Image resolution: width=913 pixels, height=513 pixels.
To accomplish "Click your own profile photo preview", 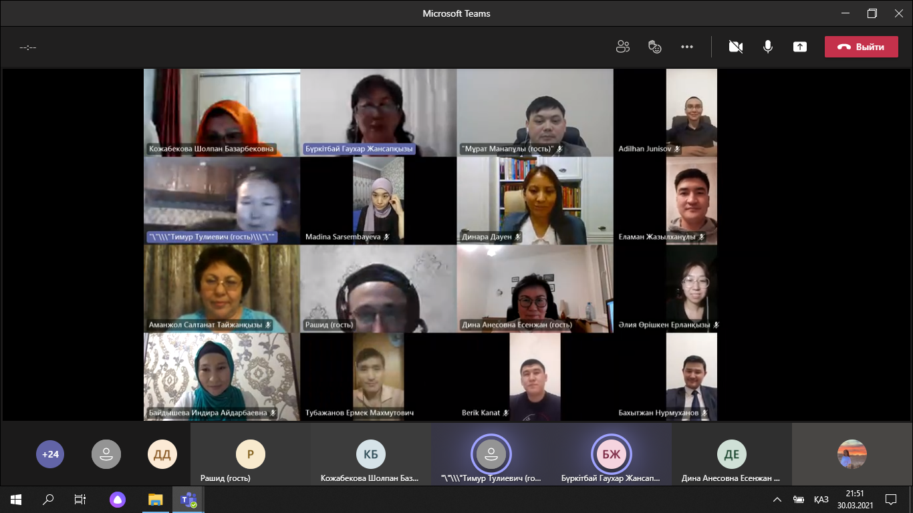I will (x=852, y=454).
